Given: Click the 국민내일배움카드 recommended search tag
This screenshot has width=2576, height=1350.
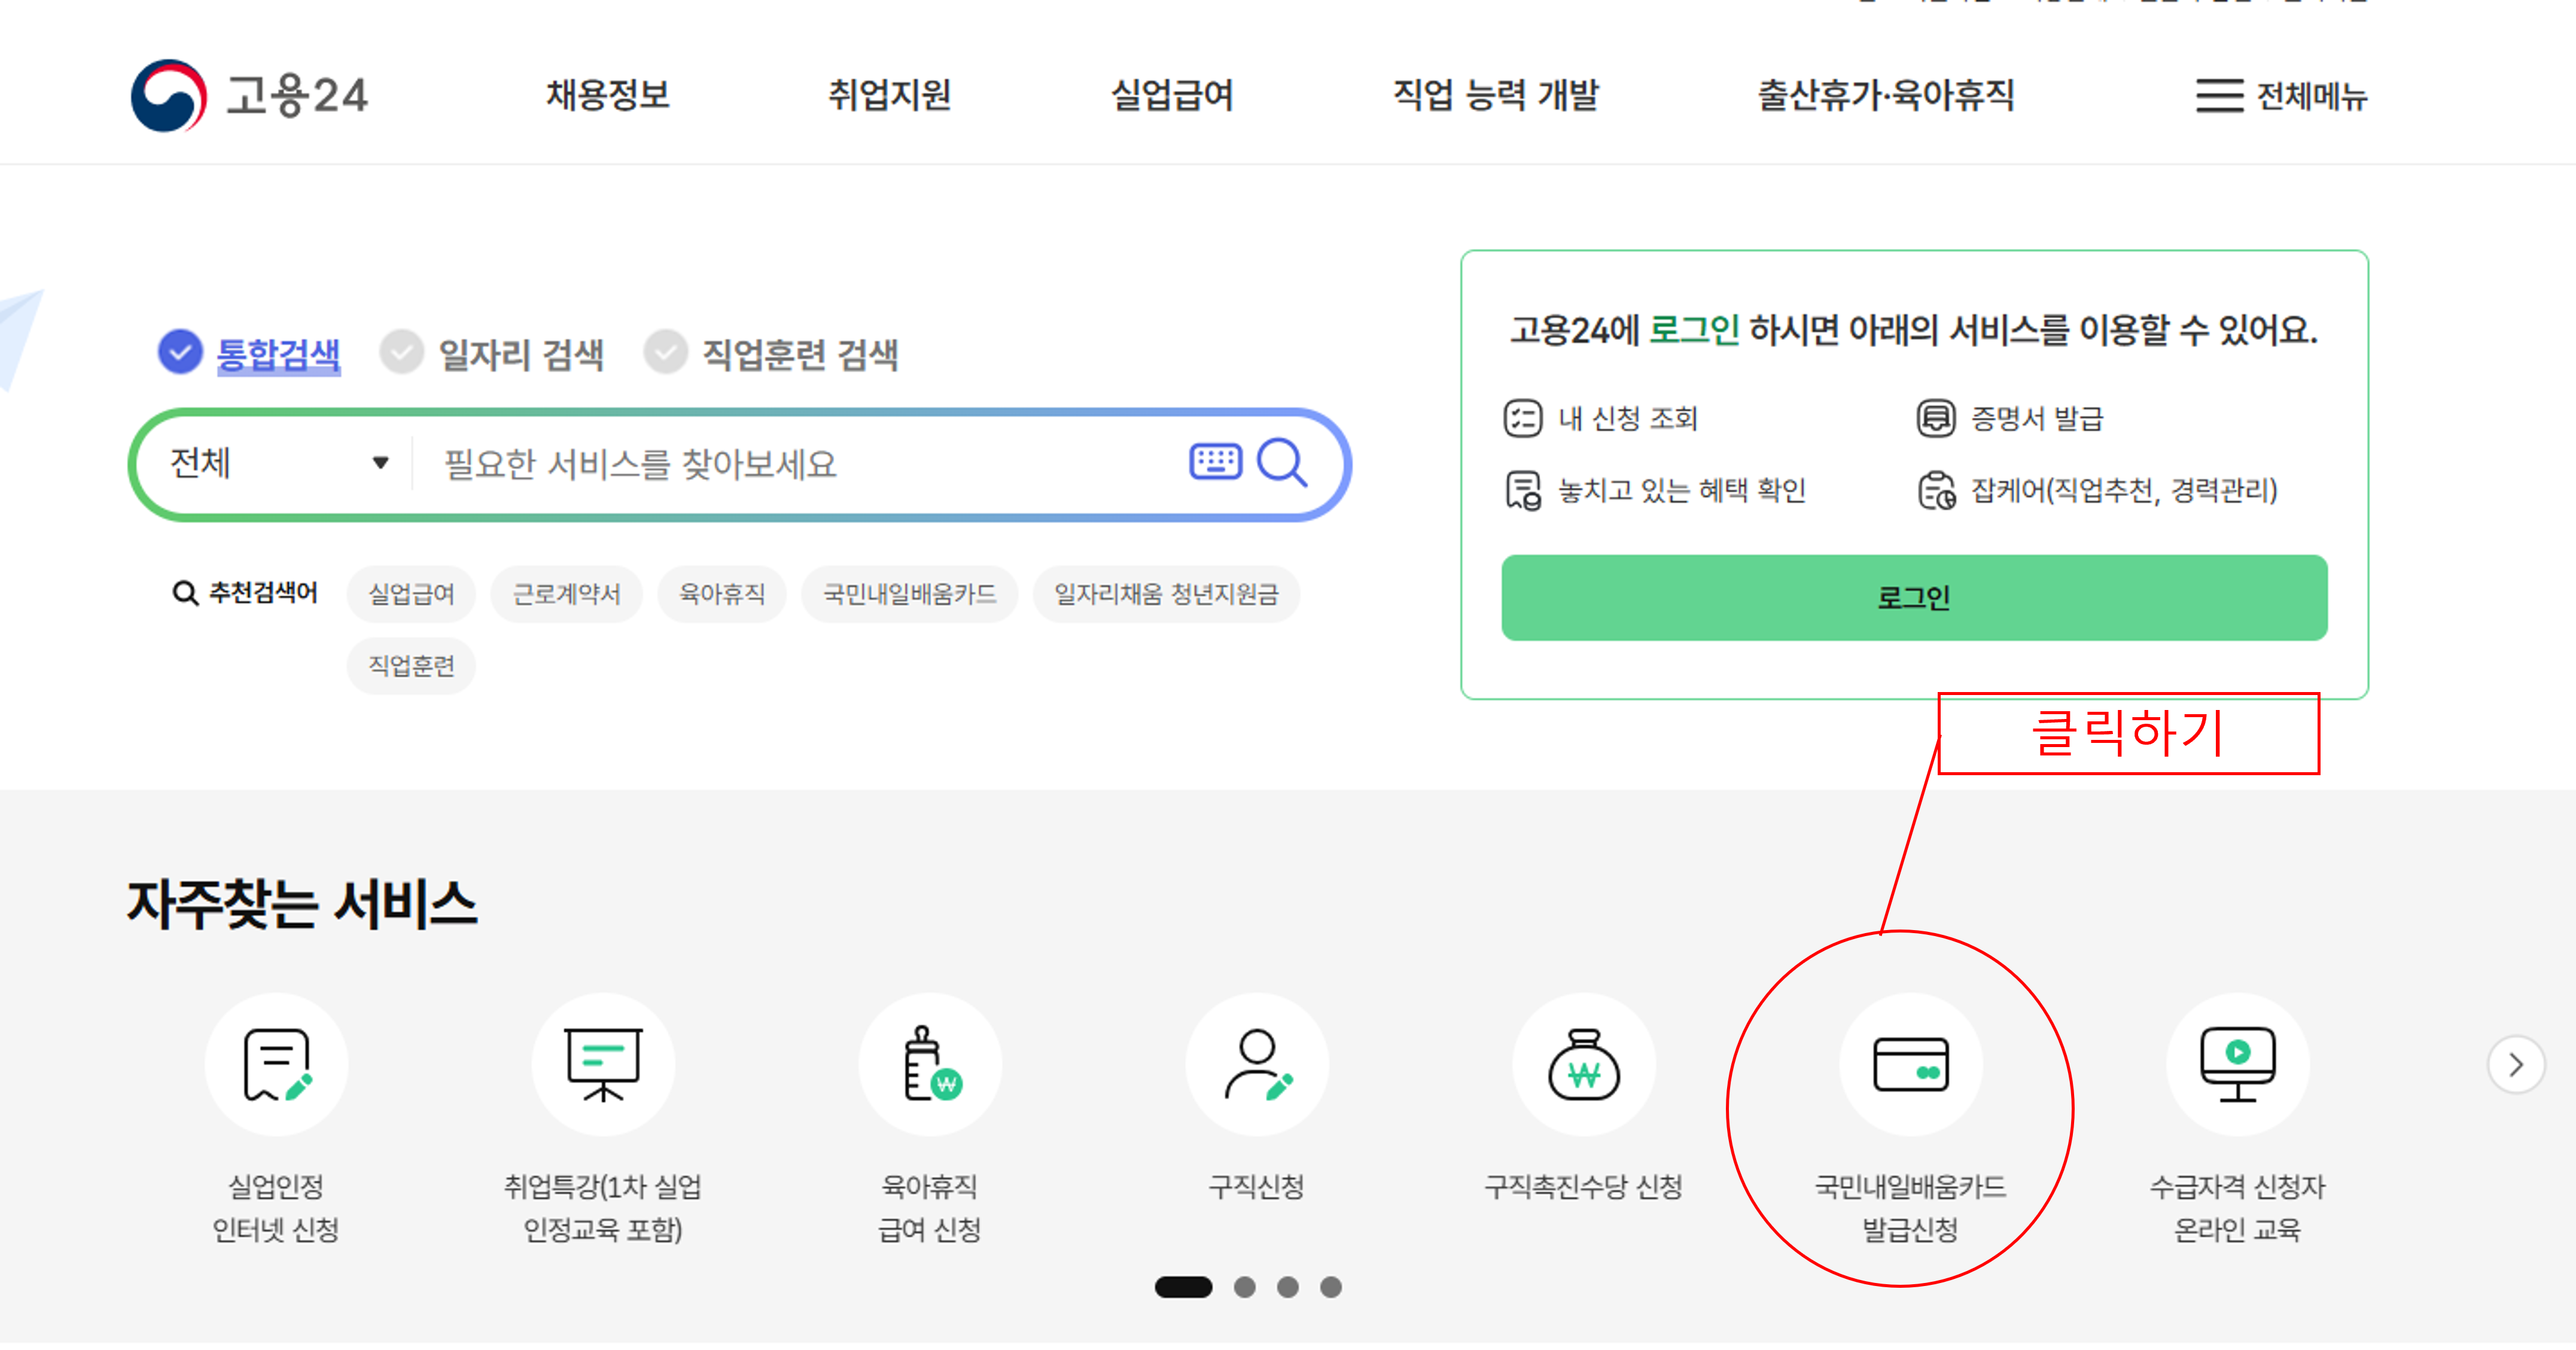Looking at the screenshot, I should [x=909, y=593].
